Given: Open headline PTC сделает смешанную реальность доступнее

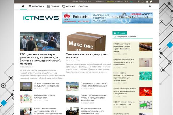Looking at the screenshot, I should click(x=40, y=59).
